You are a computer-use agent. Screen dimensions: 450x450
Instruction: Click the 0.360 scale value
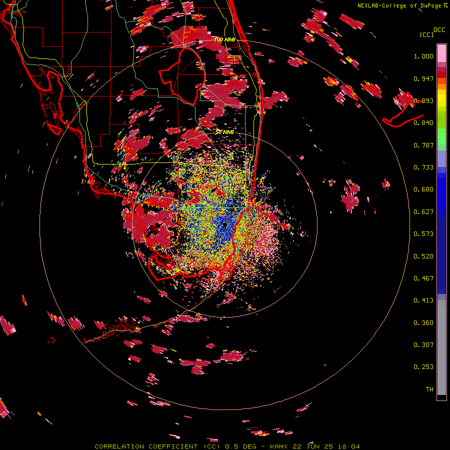(423, 323)
